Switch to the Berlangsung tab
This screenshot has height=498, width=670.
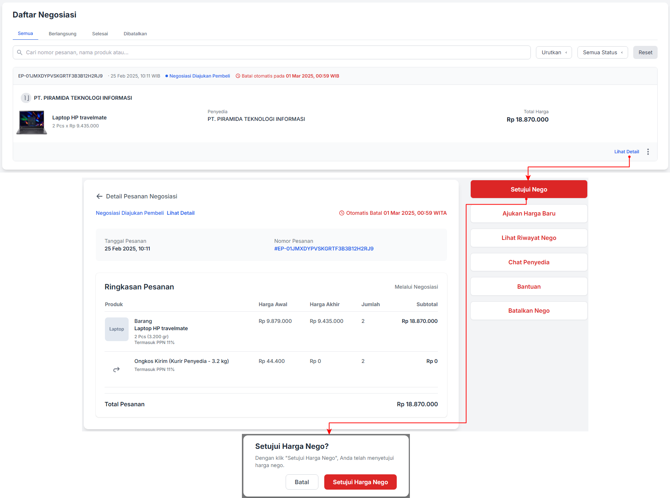[x=63, y=34]
